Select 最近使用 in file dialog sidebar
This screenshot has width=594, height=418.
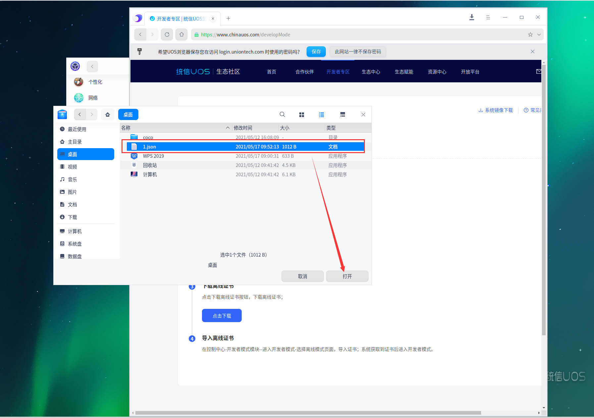click(86, 129)
